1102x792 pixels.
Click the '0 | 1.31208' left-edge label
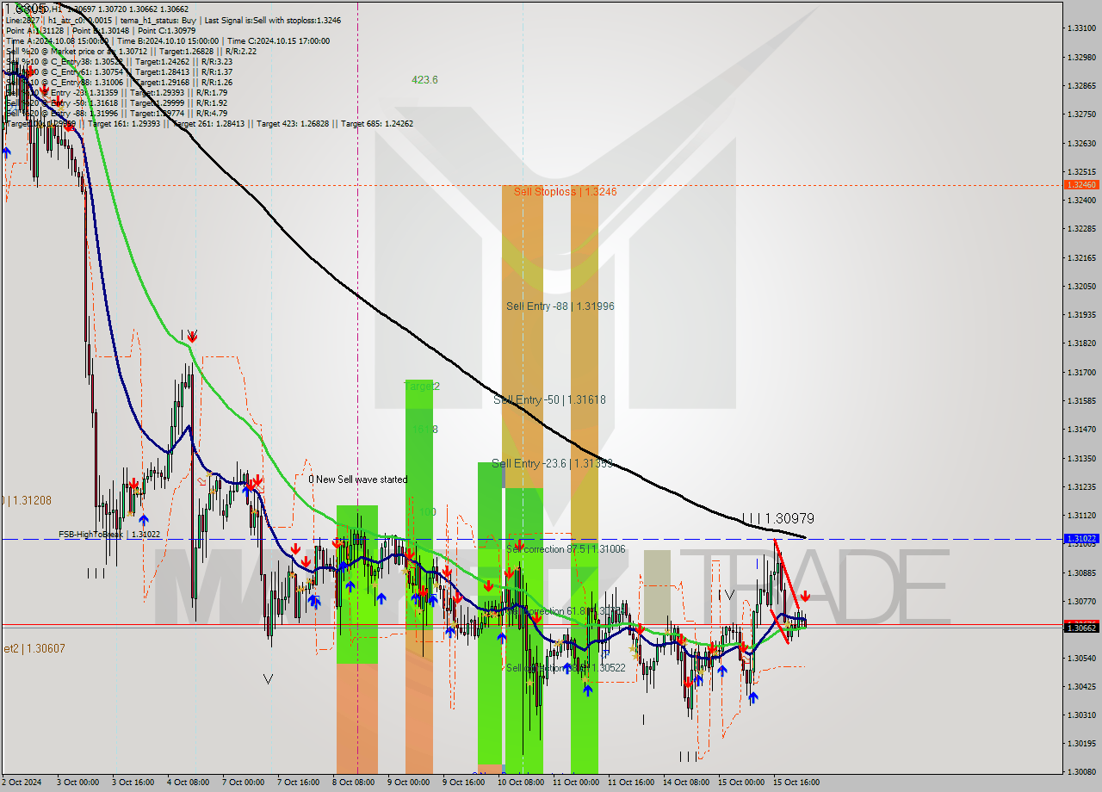pos(27,500)
